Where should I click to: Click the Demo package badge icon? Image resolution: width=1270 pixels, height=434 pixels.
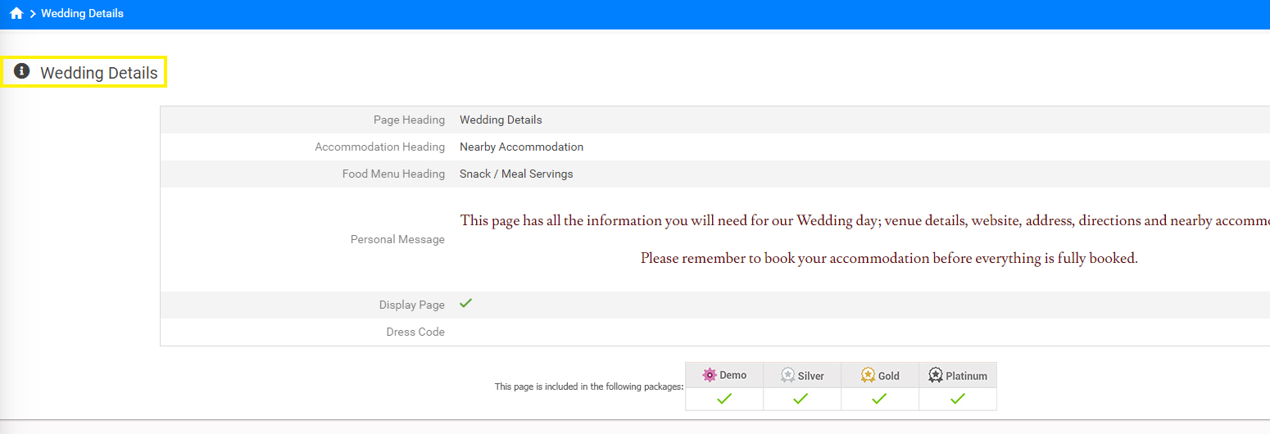click(x=710, y=375)
